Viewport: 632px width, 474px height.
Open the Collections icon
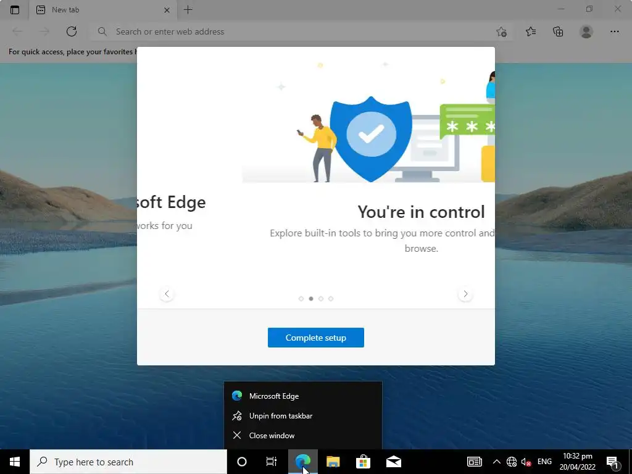(x=558, y=31)
